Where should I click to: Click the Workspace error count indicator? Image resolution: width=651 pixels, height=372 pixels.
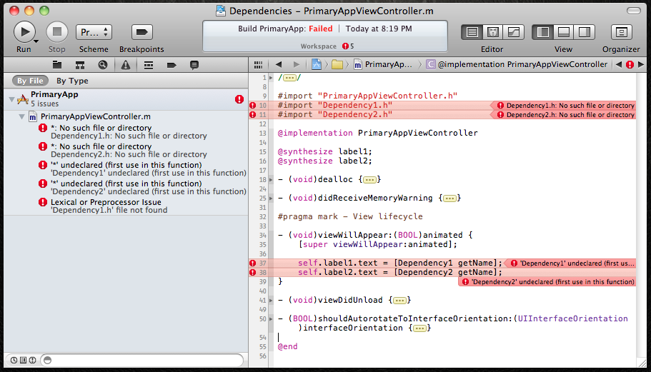point(348,46)
